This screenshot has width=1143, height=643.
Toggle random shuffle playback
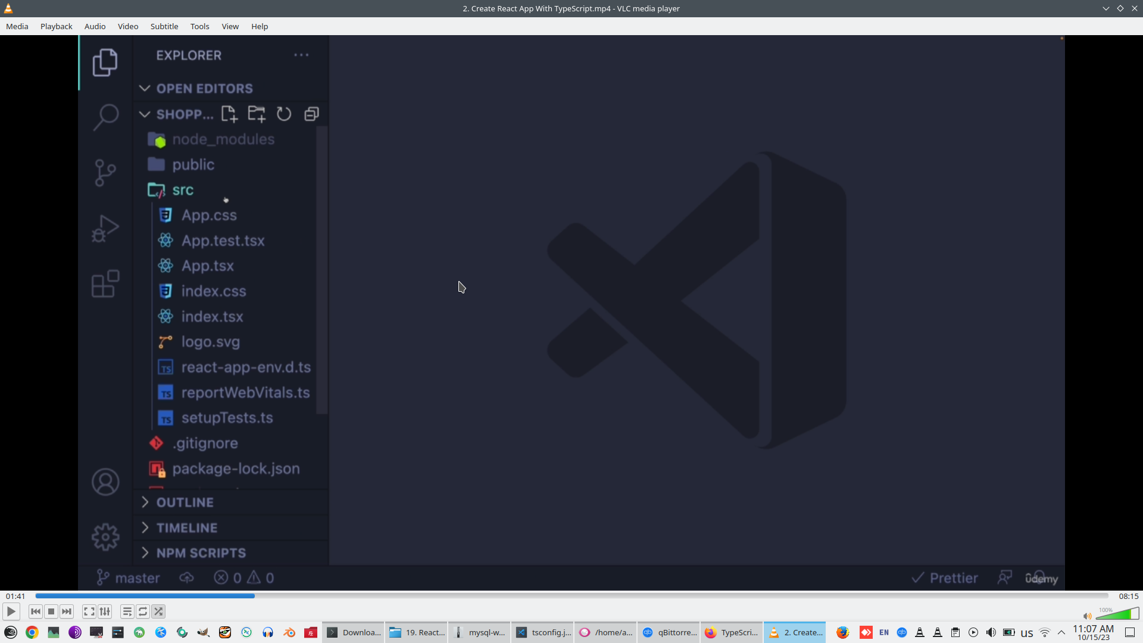(158, 611)
